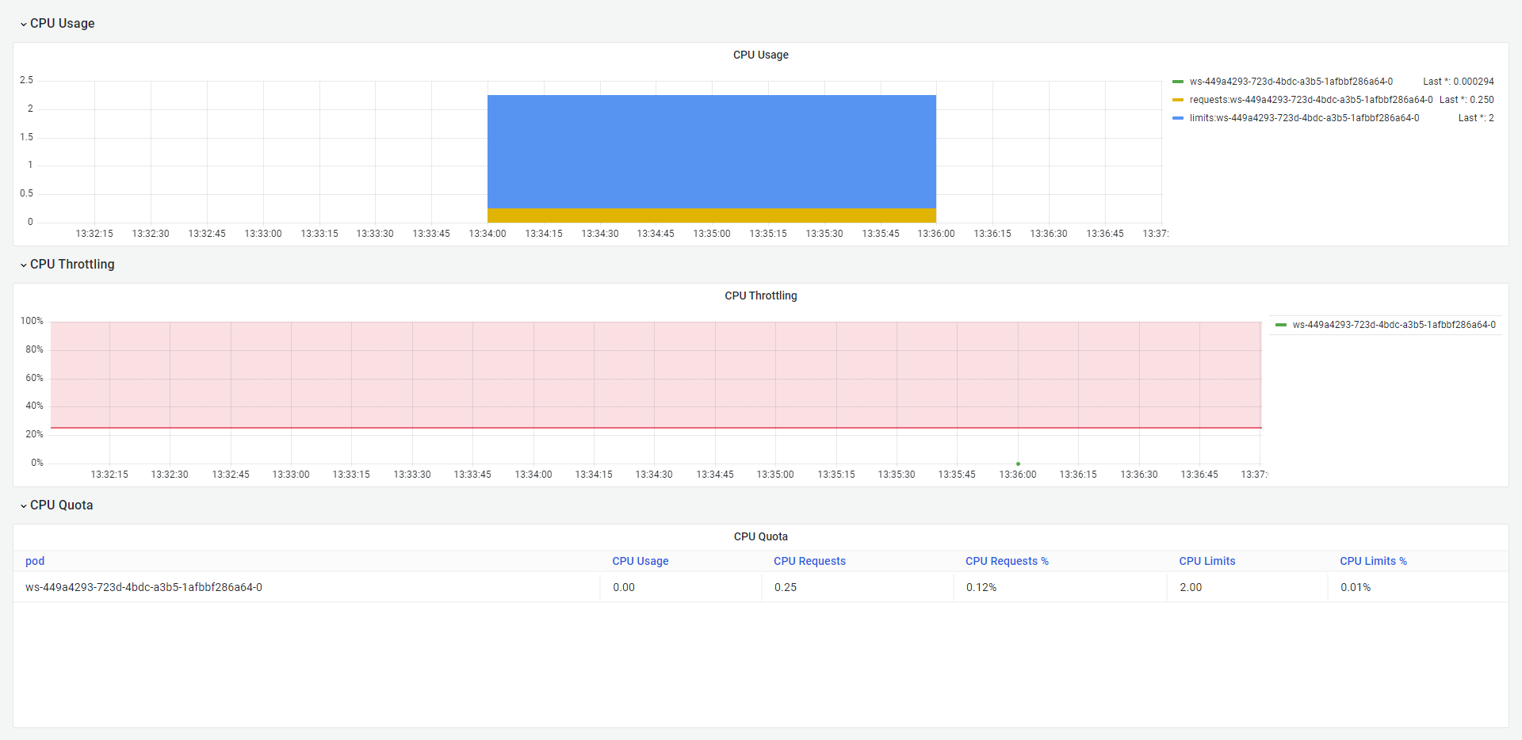Image resolution: width=1522 pixels, height=740 pixels.
Task: Toggle requests:ws-449a4293 series in legend
Action: tap(1310, 100)
